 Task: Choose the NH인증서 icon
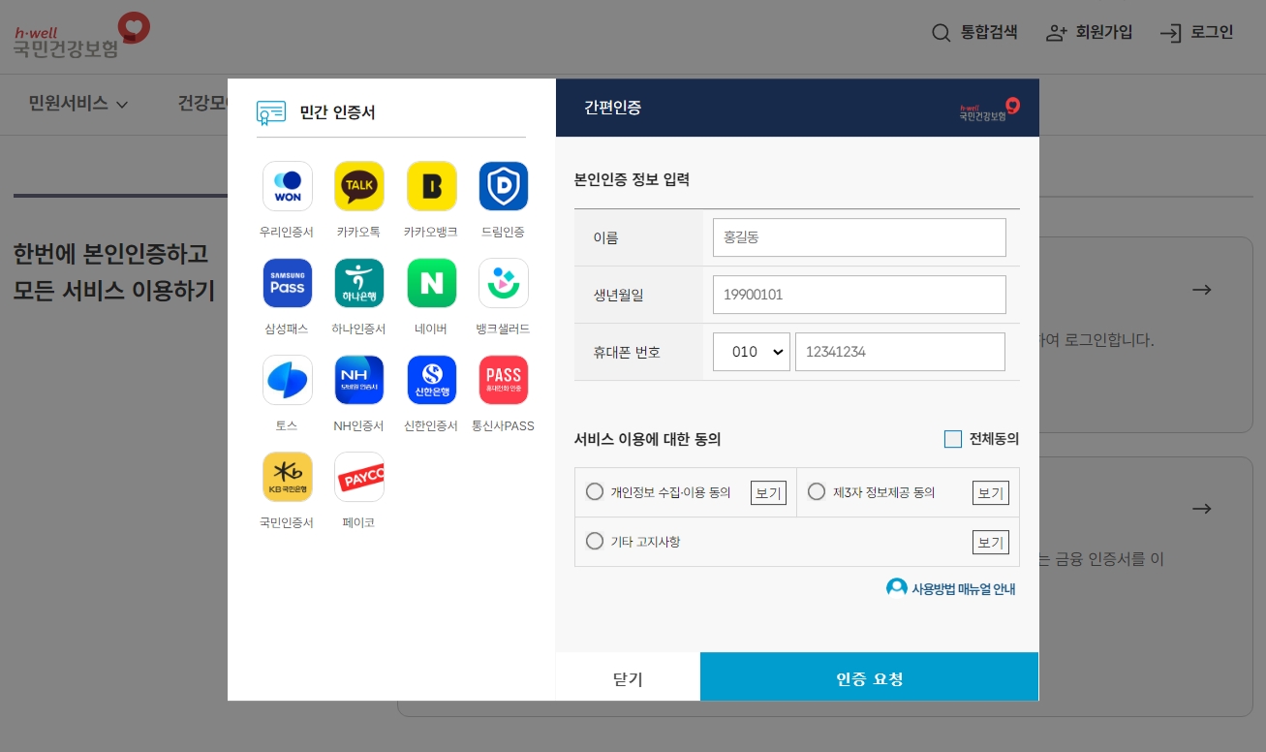359,380
